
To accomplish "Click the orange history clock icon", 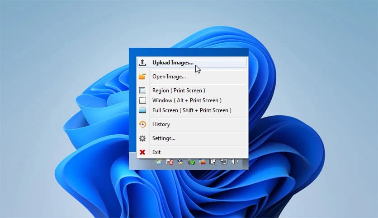I will 142,124.
